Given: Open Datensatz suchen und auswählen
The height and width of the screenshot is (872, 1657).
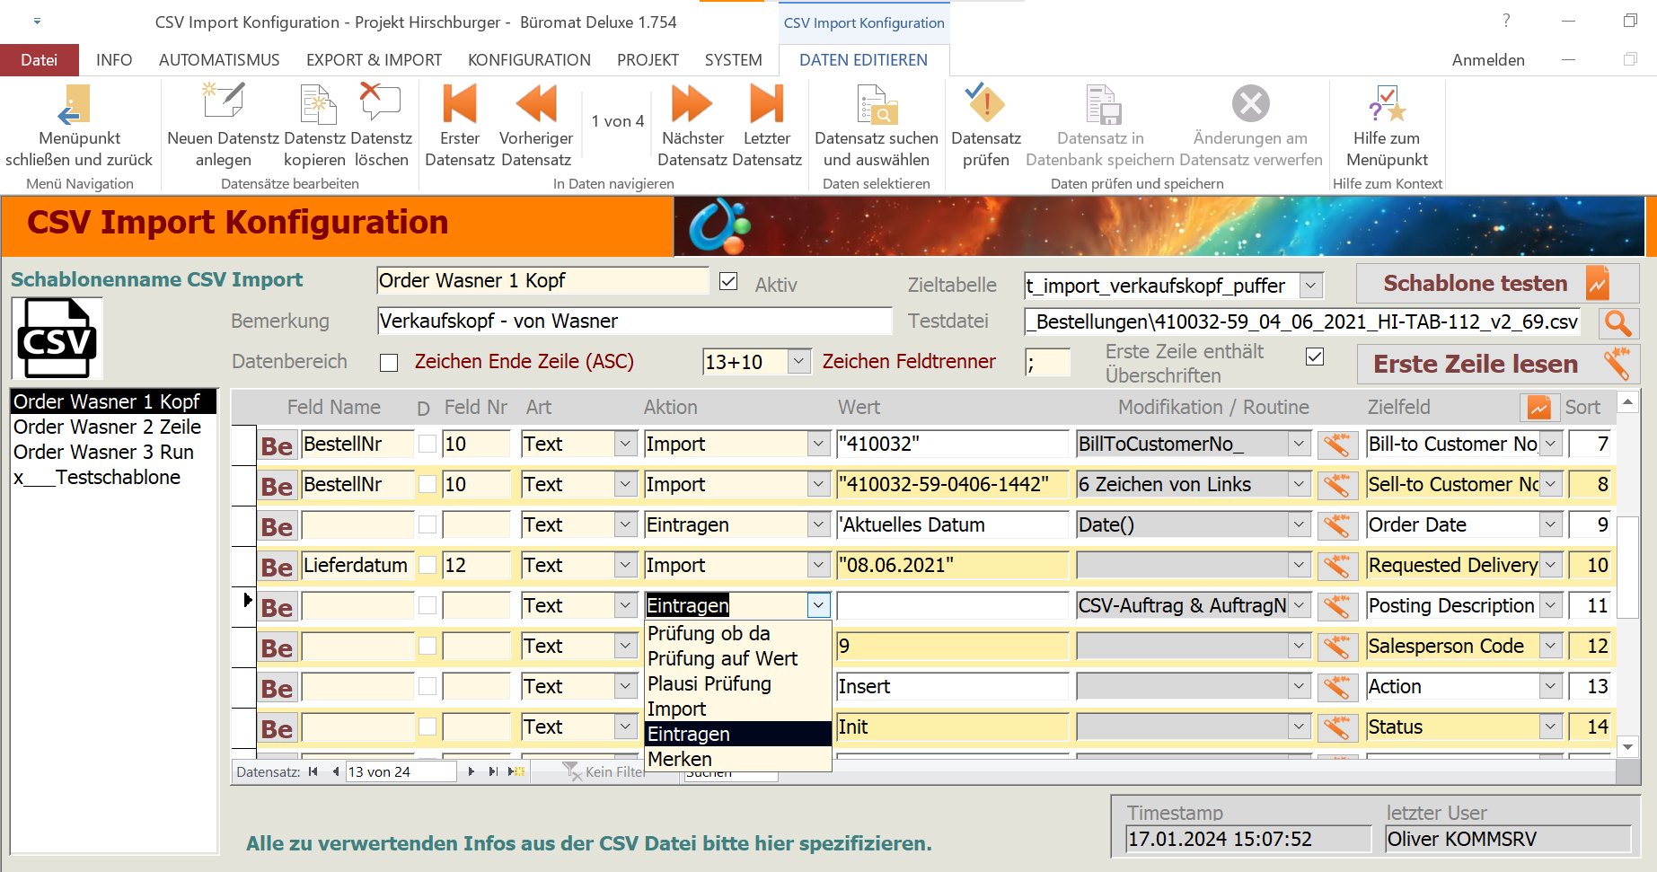Looking at the screenshot, I should point(876,105).
